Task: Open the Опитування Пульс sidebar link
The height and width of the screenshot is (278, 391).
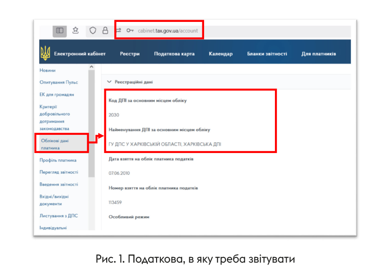Action: [59, 83]
